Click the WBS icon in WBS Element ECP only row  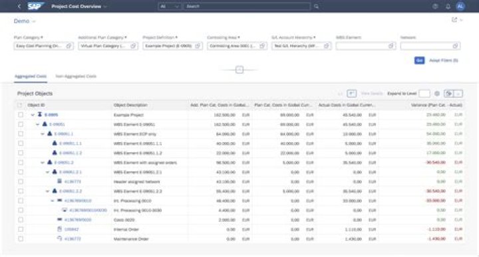[x=49, y=134]
